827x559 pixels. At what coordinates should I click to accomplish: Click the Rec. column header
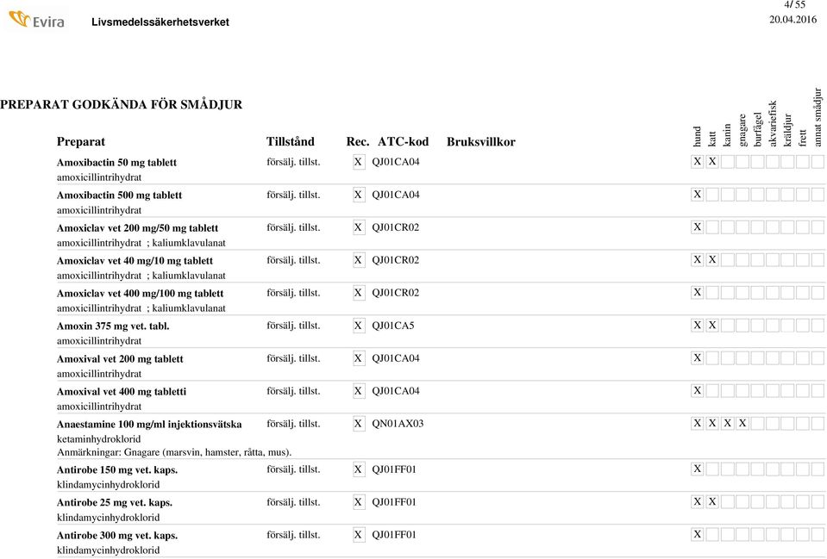358,141
